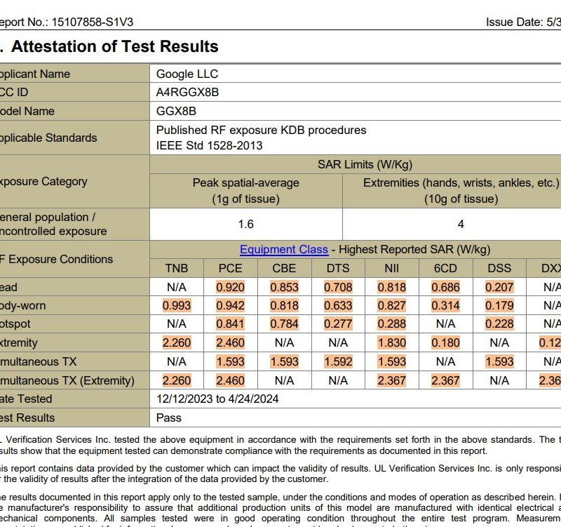Viewport: 561px width, 527px height.
Task: Select the PCE column header
Action: 230,268
